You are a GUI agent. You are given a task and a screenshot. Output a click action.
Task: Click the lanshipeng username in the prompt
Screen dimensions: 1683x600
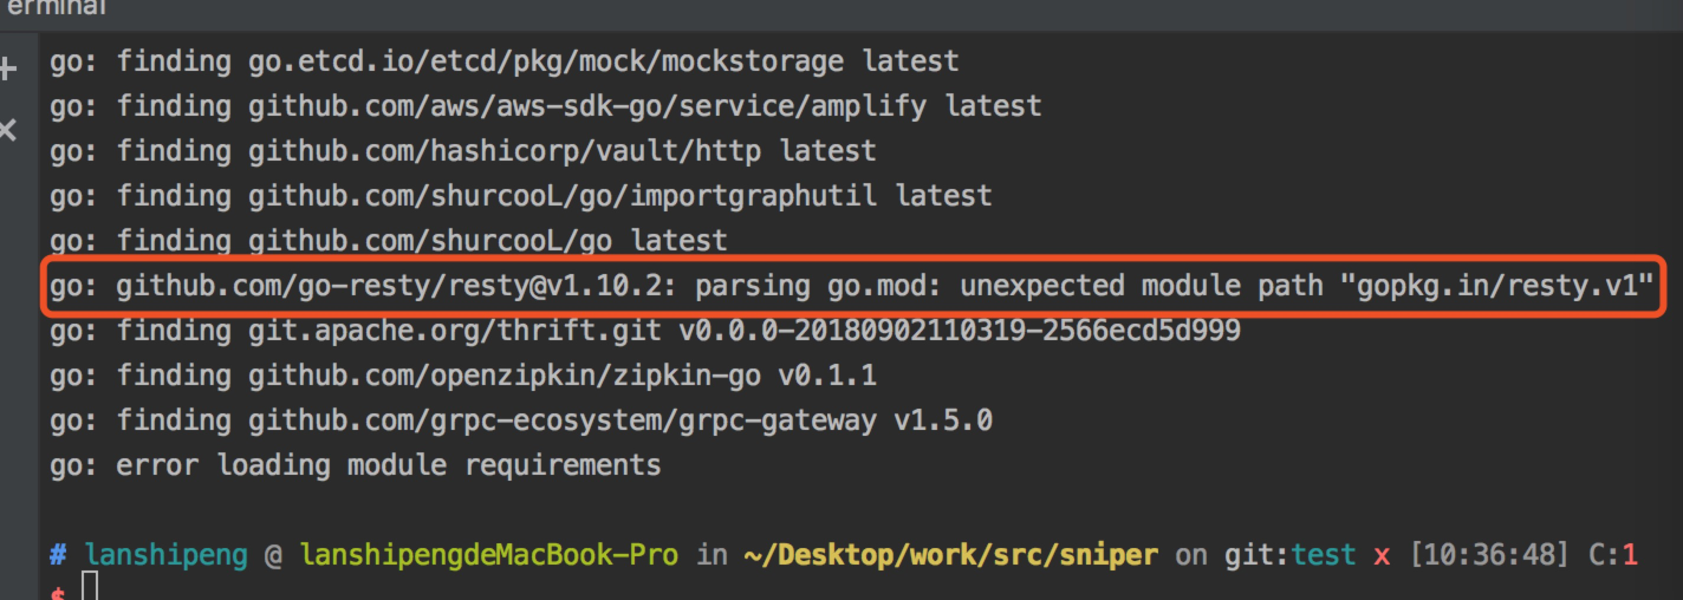click(x=166, y=556)
